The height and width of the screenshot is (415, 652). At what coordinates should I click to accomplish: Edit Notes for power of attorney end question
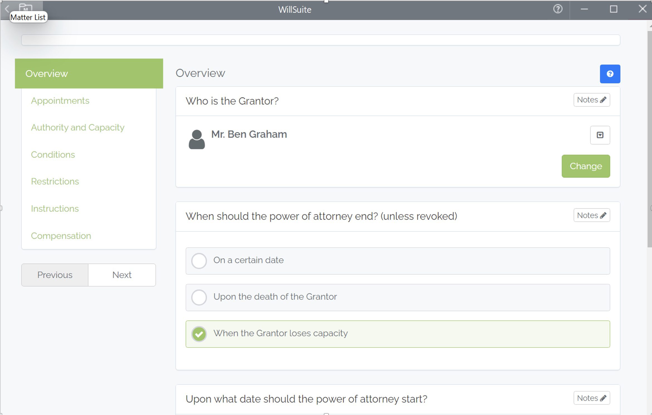click(x=592, y=215)
